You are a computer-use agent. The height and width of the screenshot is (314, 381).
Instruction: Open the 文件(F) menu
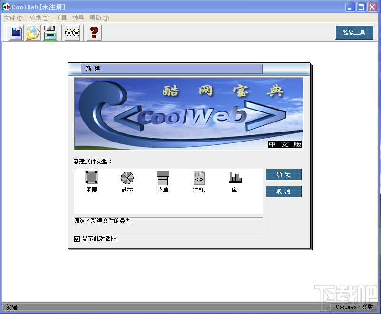point(14,18)
